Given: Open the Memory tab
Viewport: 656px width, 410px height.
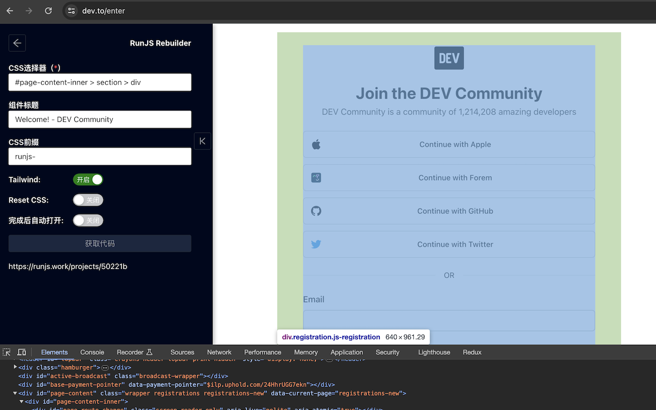Looking at the screenshot, I should (x=306, y=352).
